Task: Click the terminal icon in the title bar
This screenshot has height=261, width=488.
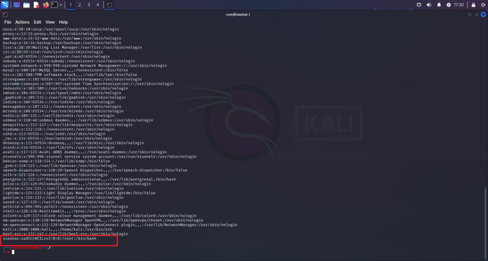Action: pos(5,14)
